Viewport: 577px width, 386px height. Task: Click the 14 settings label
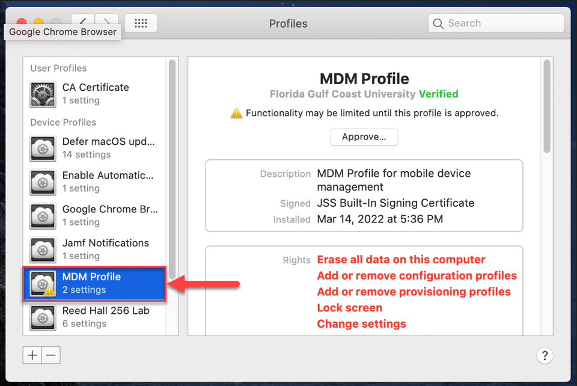coord(87,155)
